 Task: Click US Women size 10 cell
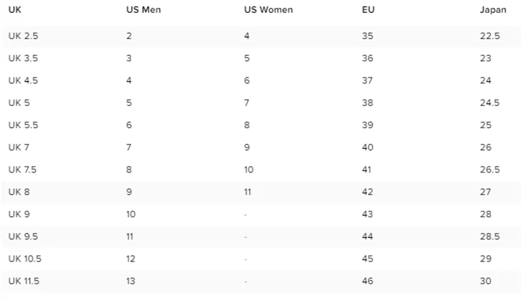point(249,170)
